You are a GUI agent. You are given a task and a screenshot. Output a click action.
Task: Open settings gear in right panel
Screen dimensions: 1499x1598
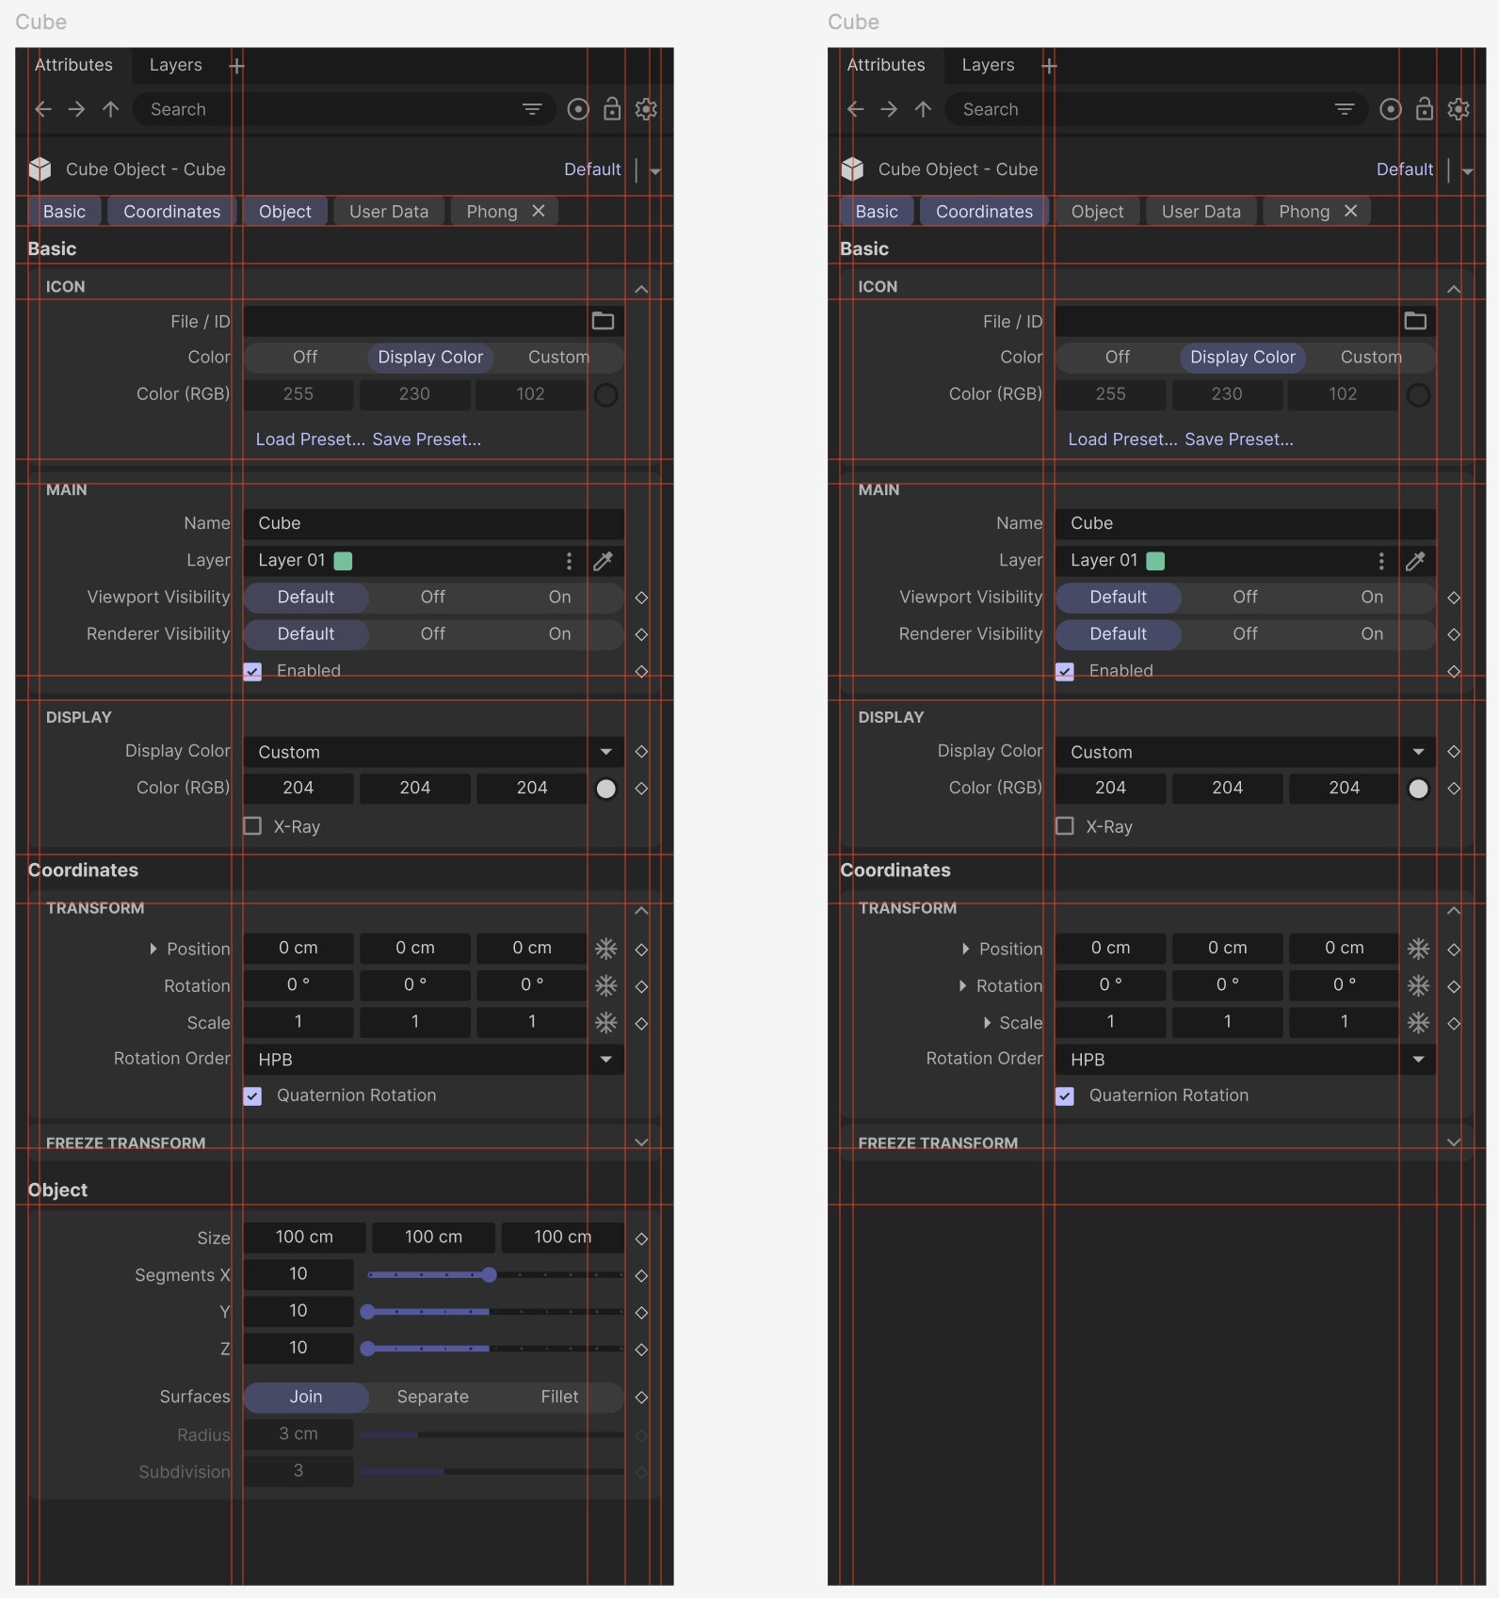pyautogui.click(x=1459, y=109)
